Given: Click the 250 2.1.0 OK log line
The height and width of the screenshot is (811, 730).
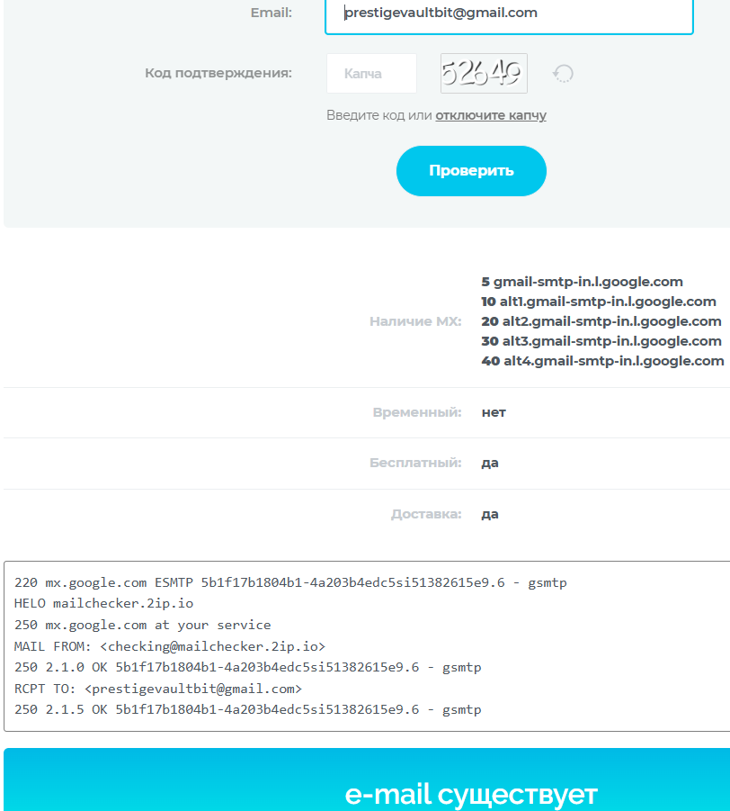Looking at the screenshot, I should click(x=247, y=667).
